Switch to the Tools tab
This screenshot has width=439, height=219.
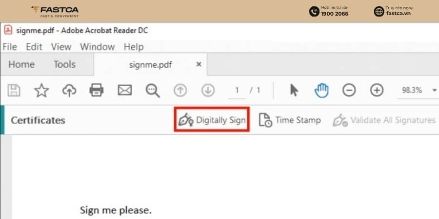(65, 65)
